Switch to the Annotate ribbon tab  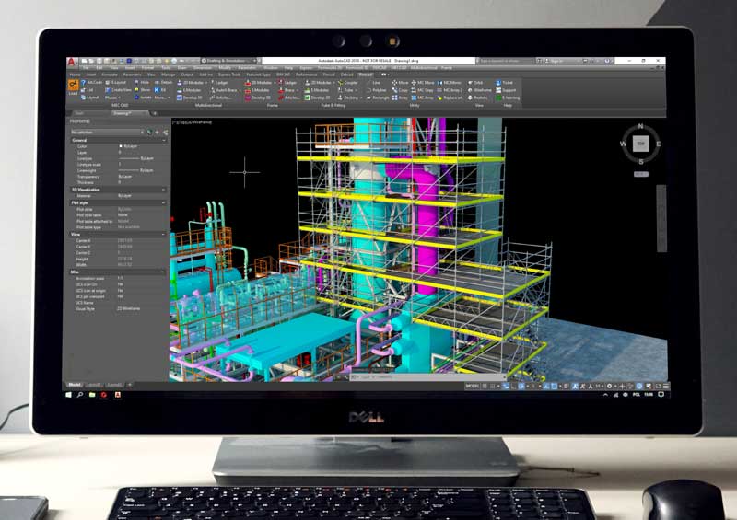tap(110, 75)
